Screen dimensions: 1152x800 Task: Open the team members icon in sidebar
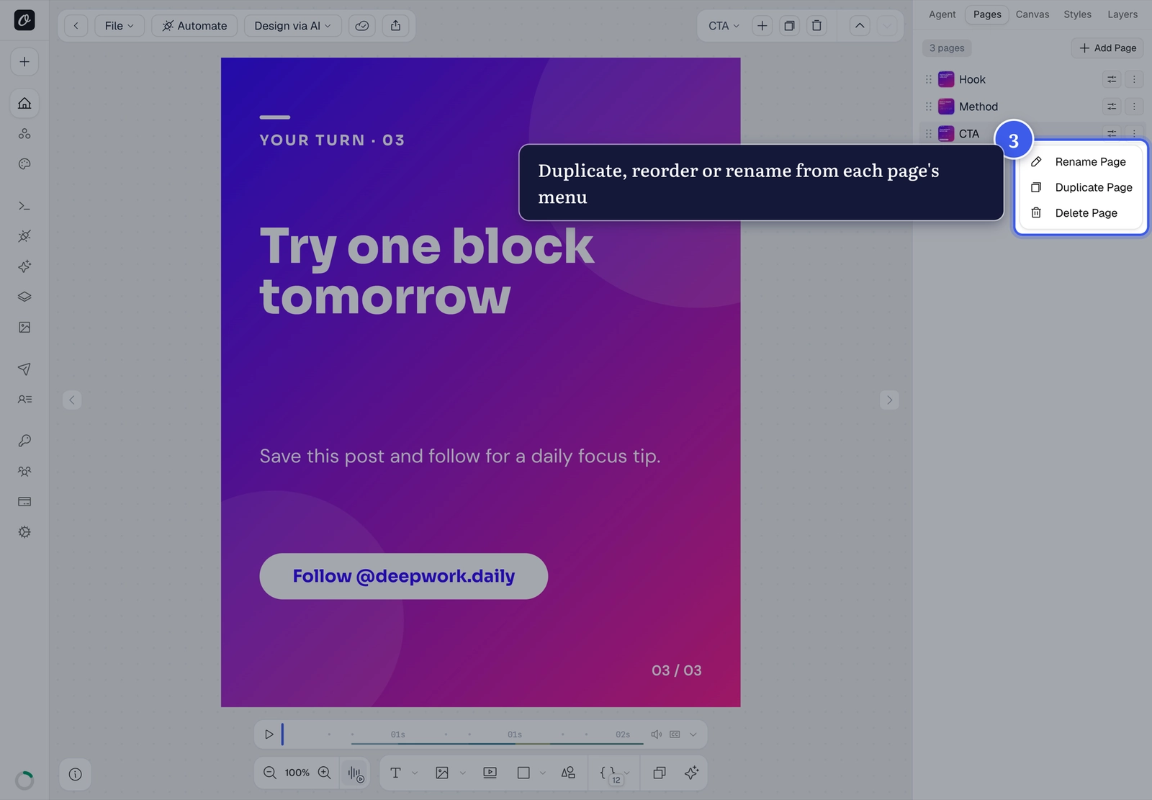[x=24, y=472]
